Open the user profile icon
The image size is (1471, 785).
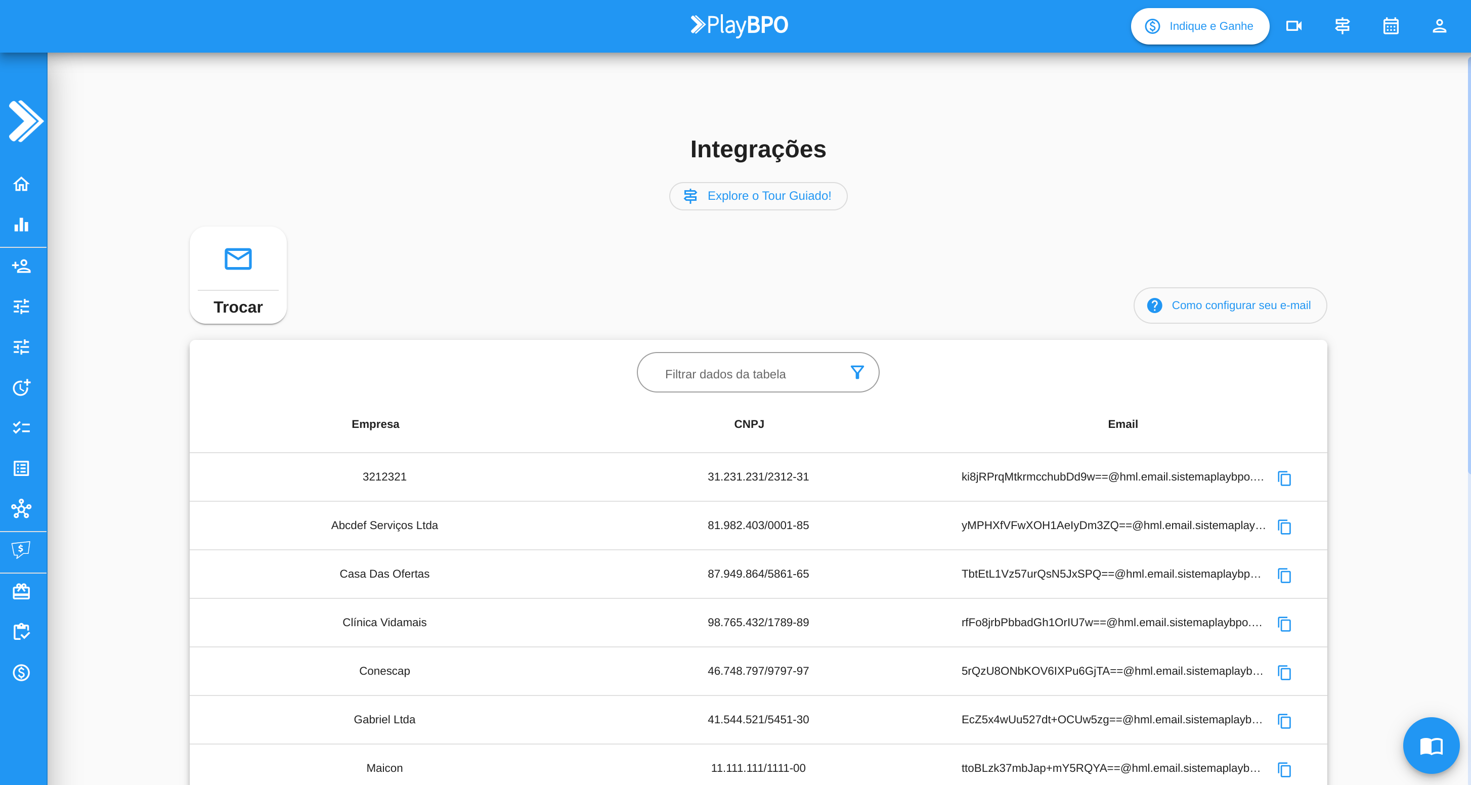pos(1440,26)
